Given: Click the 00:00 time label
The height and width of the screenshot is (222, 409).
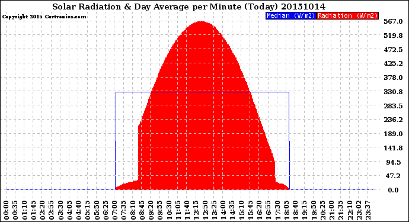Looking at the screenshot, I should (7, 210).
